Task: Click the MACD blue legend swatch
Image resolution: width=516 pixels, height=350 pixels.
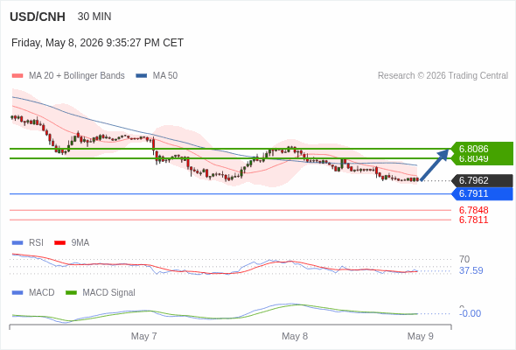Action: coord(17,293)
